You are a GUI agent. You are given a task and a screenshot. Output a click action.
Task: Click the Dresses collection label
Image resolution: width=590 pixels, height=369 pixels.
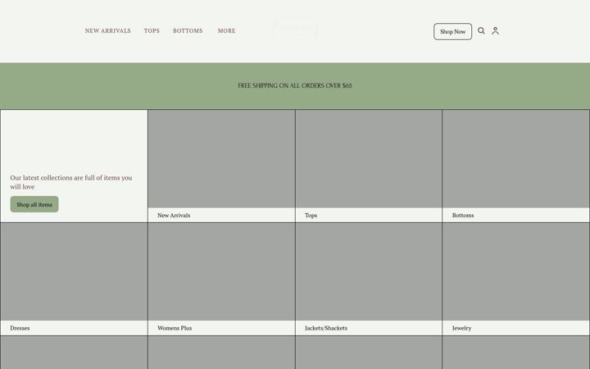pos(20,328)
